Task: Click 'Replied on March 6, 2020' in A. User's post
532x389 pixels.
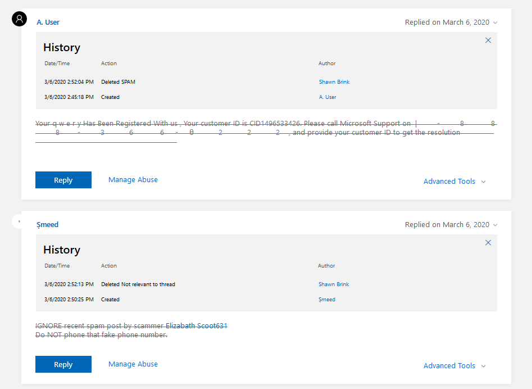Action: pos(447,22)
